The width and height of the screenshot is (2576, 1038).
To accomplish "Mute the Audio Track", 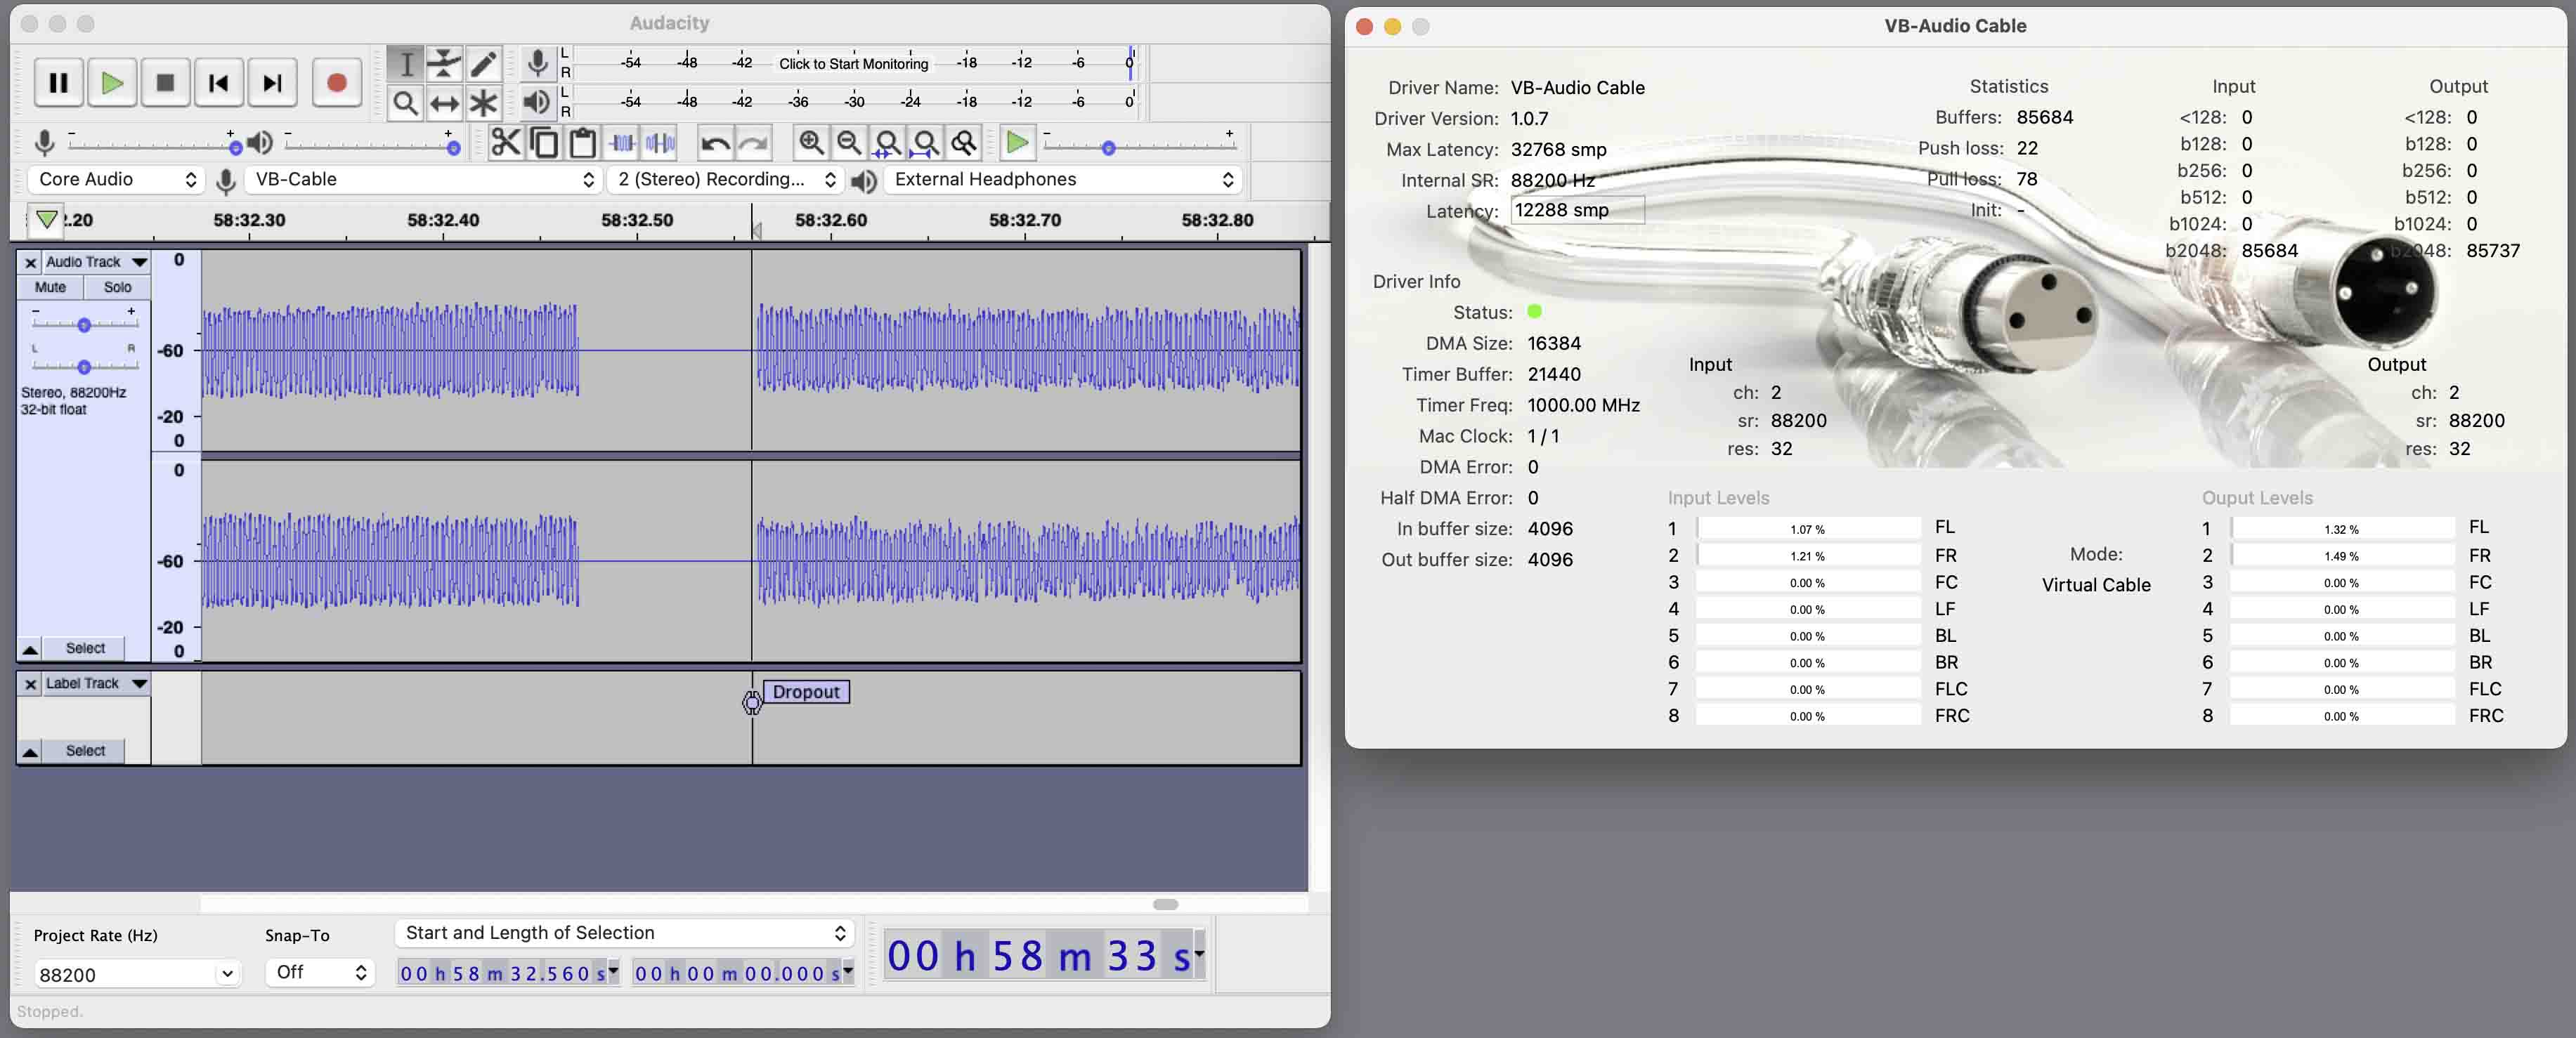I will click(x=50, y=288).
